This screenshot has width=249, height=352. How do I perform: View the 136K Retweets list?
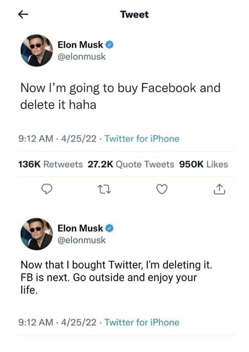click(50, 164)
